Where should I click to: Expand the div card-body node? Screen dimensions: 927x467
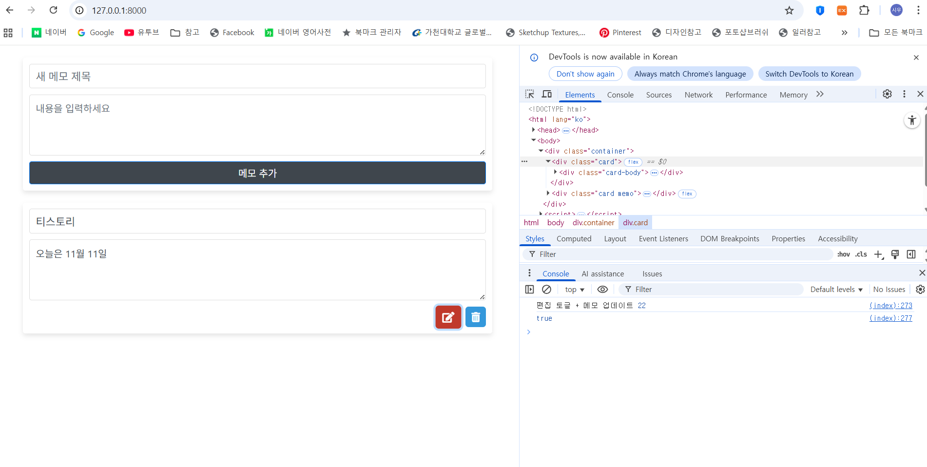coord(555,172)
